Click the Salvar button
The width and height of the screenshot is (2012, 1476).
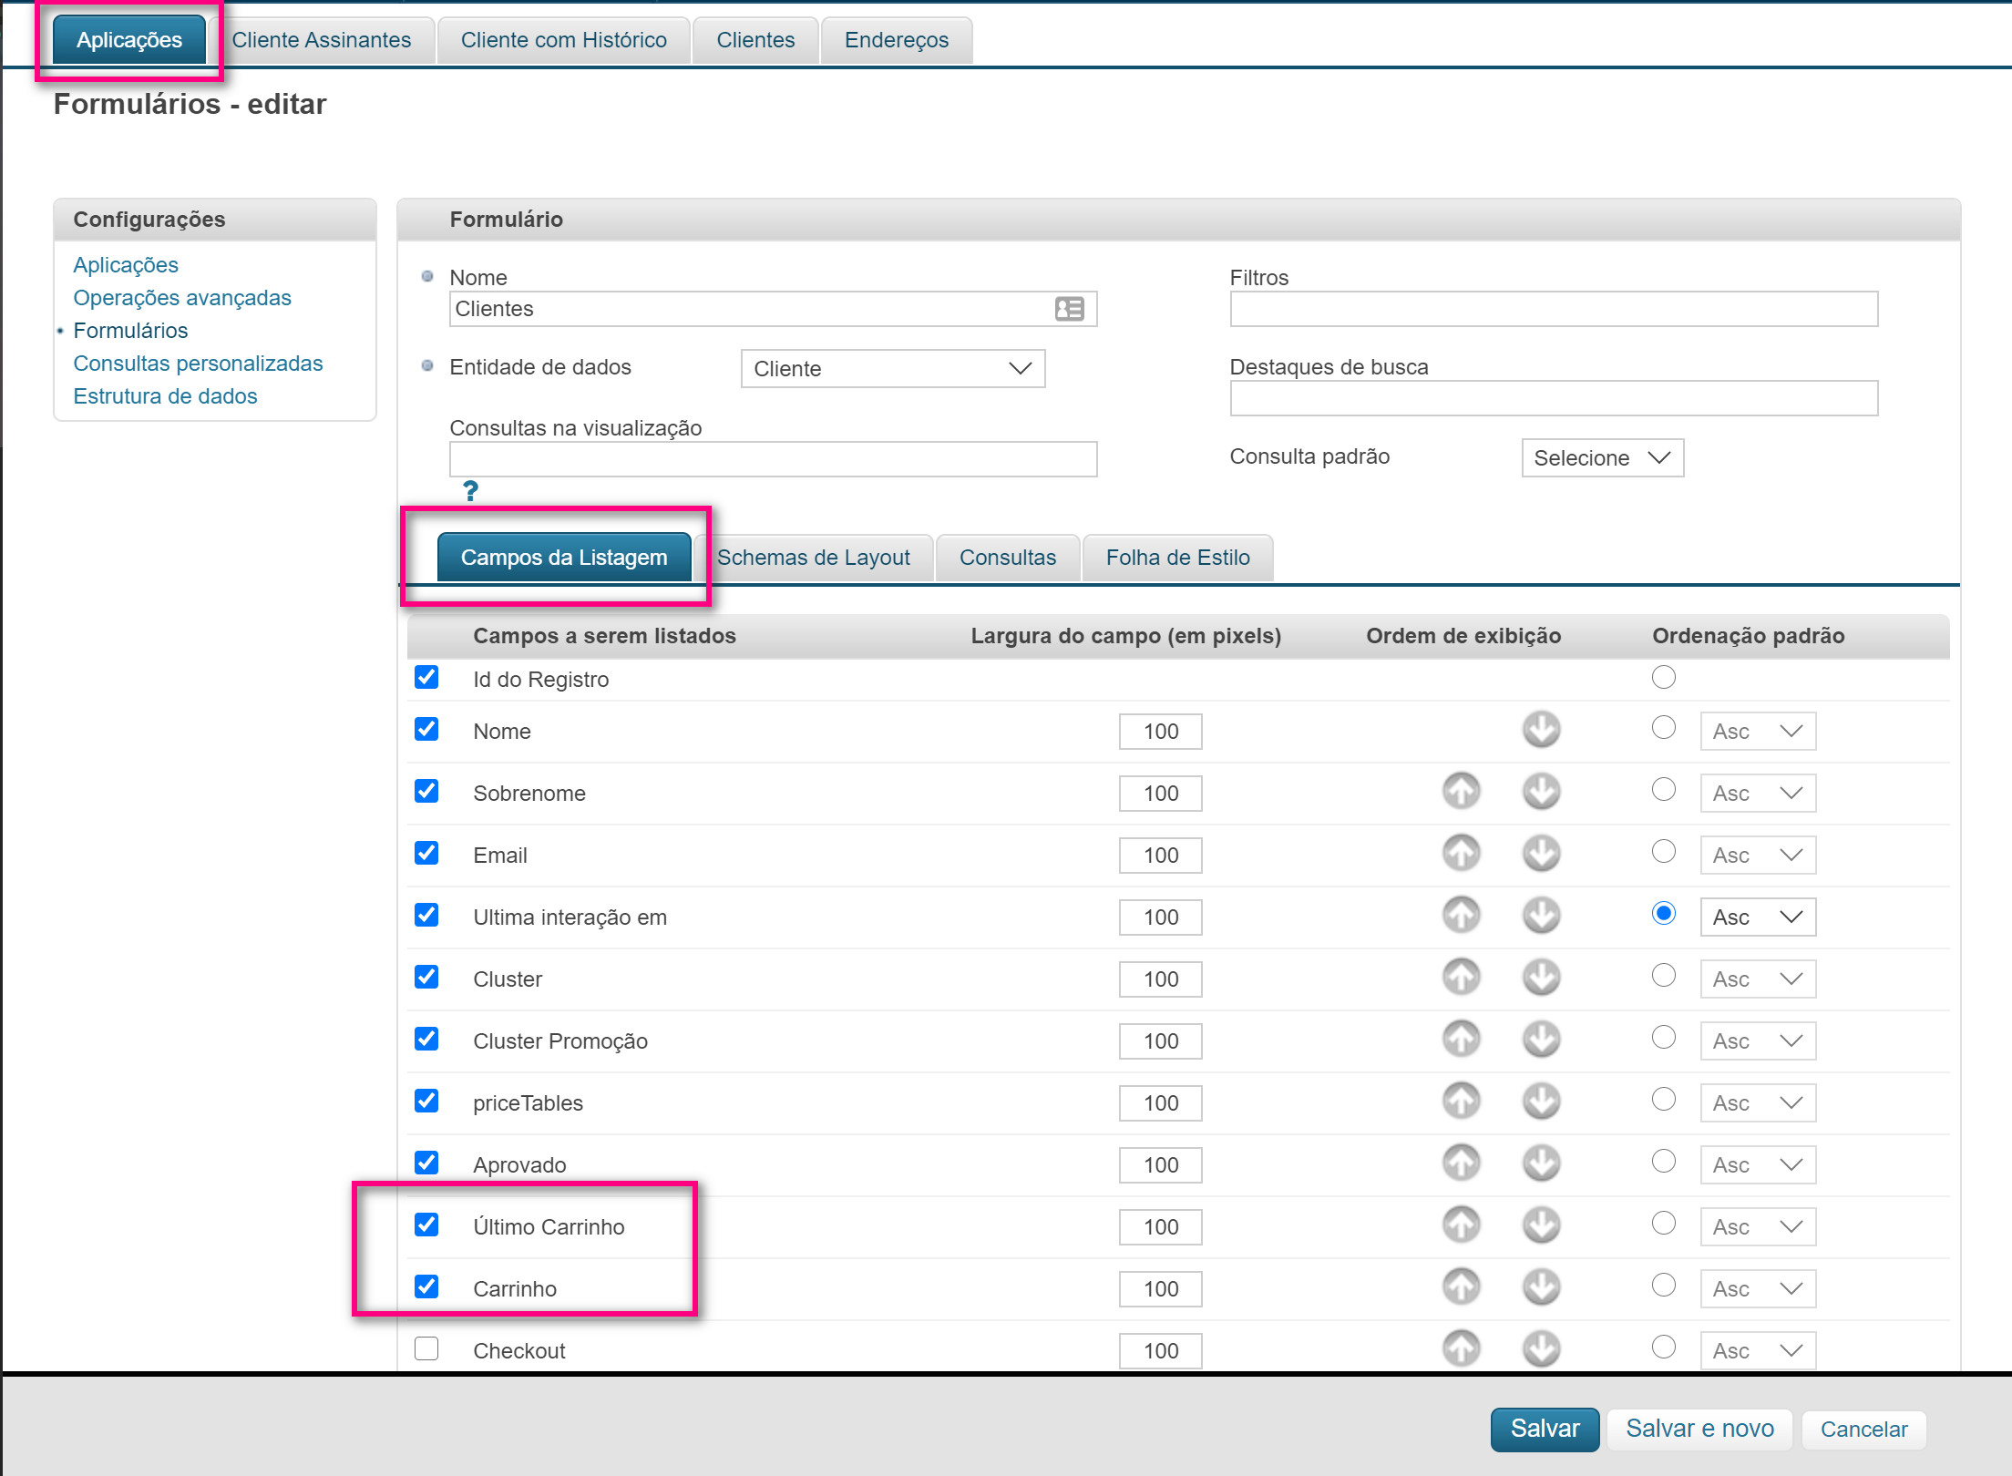[1544, 1429]
